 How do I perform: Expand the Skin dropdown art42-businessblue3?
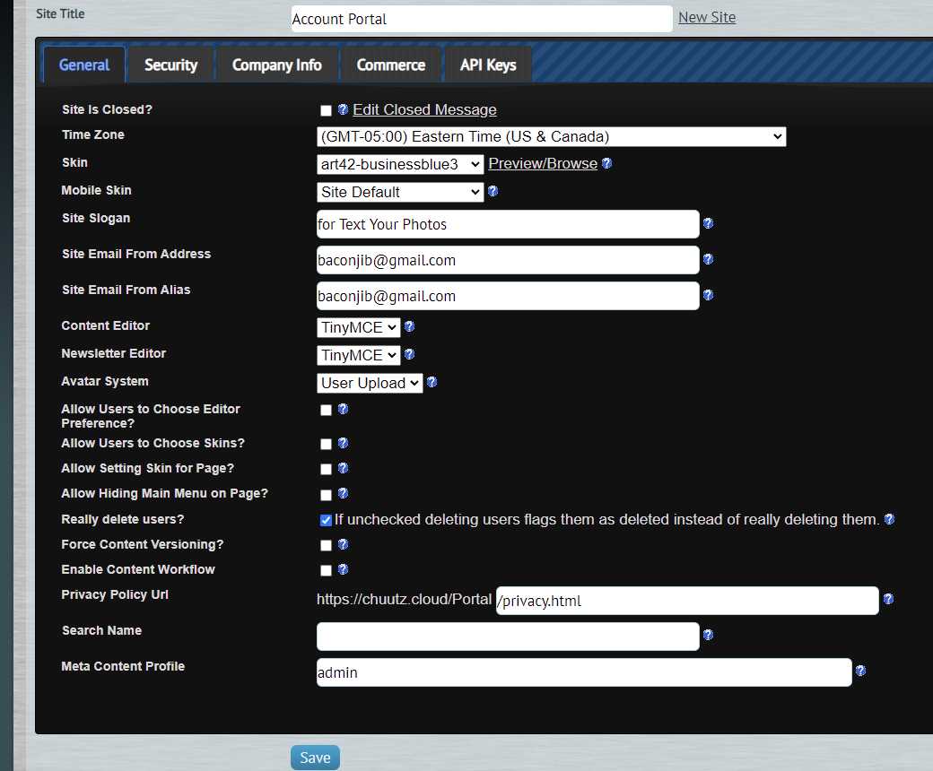pos(400,164)
